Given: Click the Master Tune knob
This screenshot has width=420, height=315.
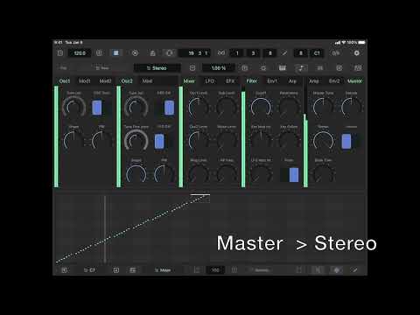Looking at the screenshot, I should coord(323,108).
